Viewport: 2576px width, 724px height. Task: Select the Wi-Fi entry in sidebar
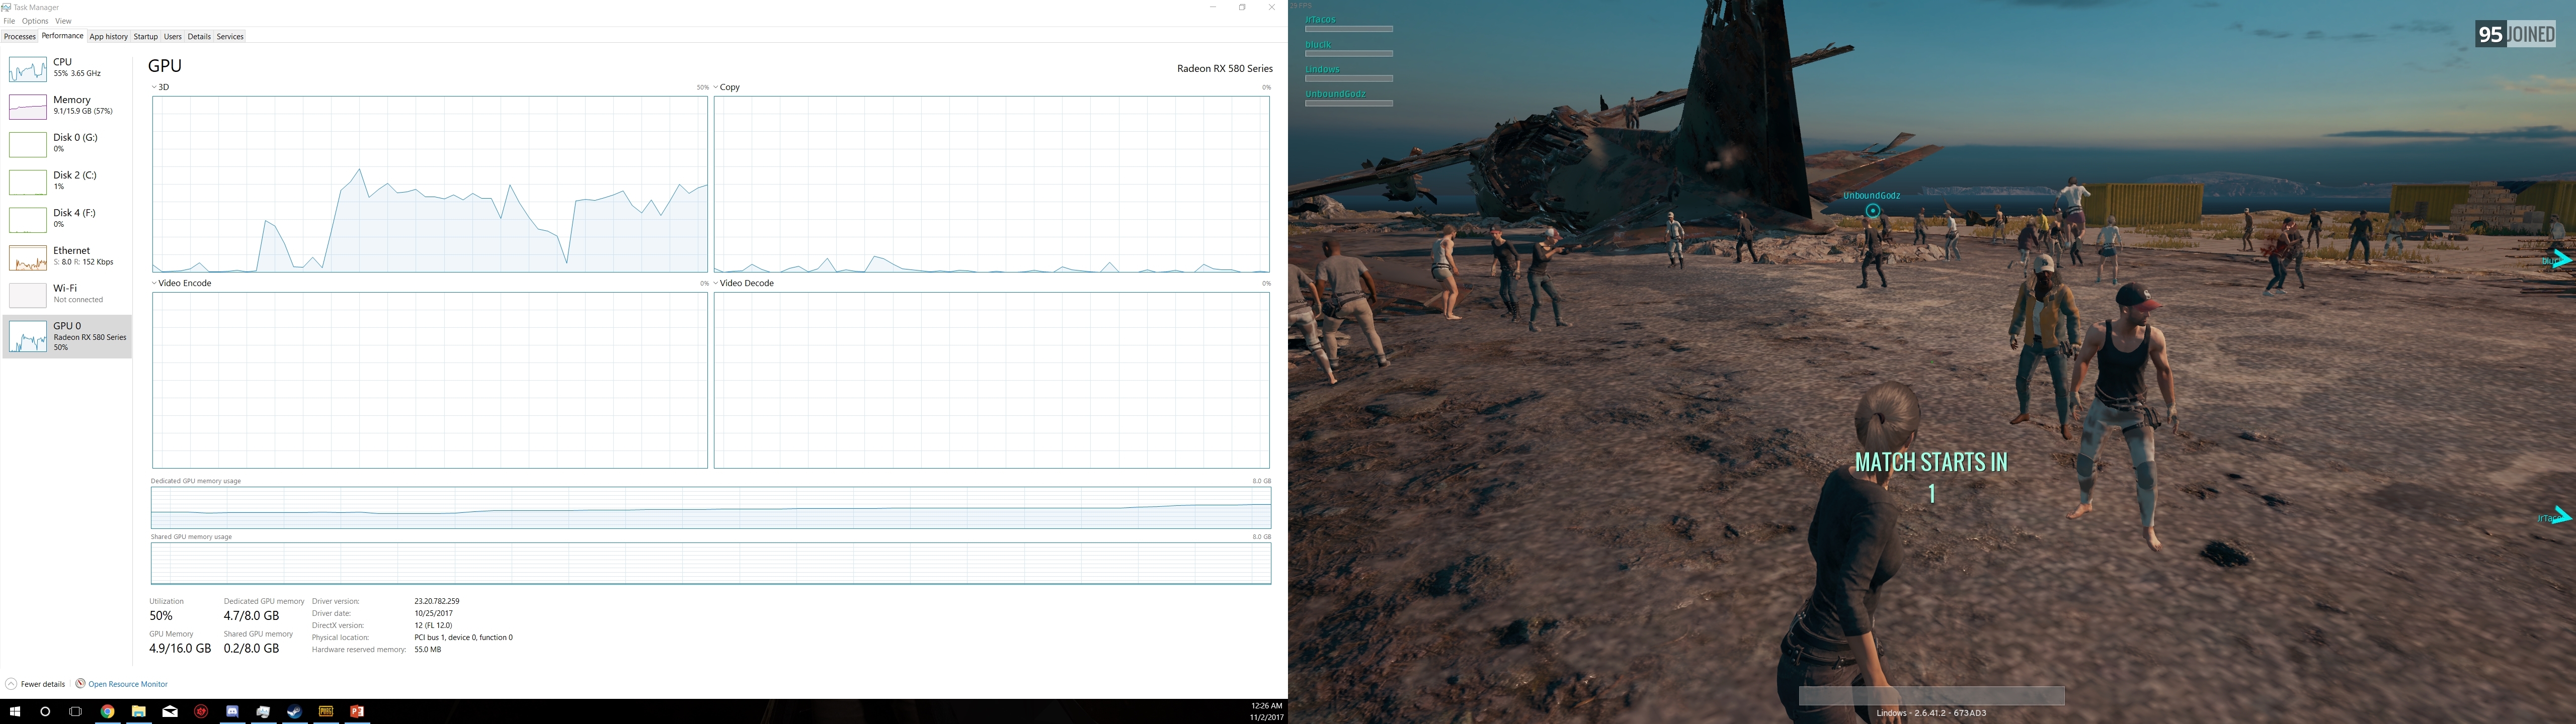(67, 294)
